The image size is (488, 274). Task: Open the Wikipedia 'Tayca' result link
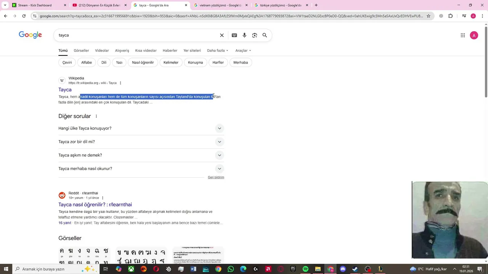[65, 90]
